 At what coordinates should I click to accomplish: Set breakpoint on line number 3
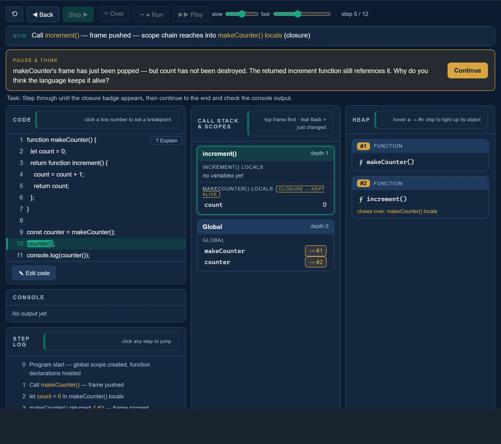pos(21,163)
